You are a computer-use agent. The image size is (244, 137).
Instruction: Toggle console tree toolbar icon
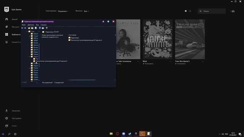[32, 28]
